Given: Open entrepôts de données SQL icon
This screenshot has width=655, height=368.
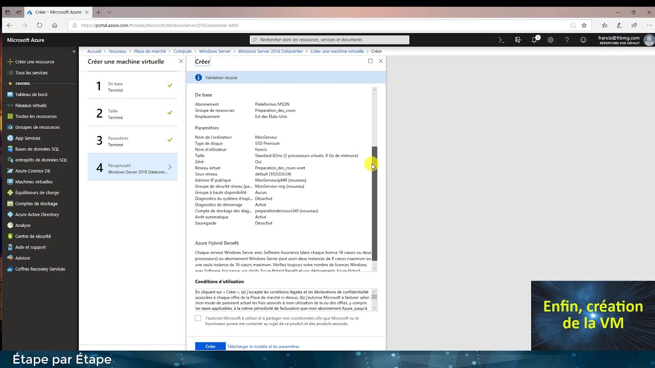Looking at the screenshot, I should pos(10,160).
